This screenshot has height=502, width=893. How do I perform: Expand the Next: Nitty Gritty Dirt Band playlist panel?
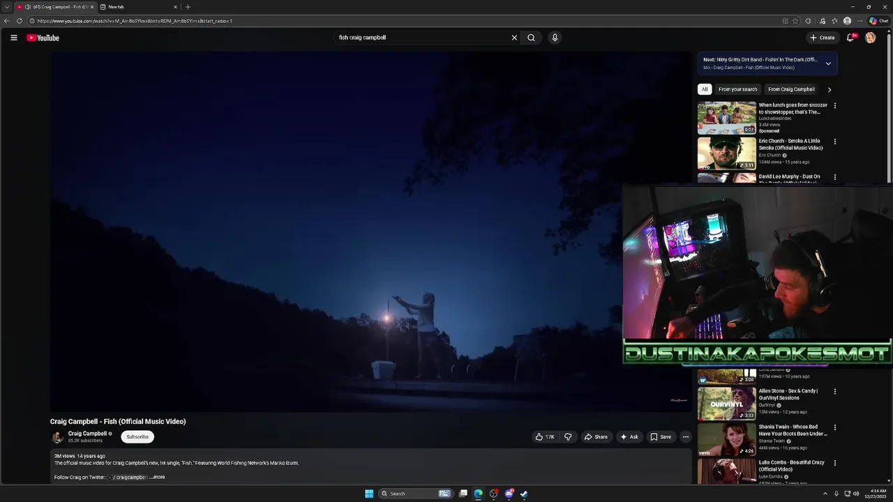pyautogui.click(x=828, y=63)
